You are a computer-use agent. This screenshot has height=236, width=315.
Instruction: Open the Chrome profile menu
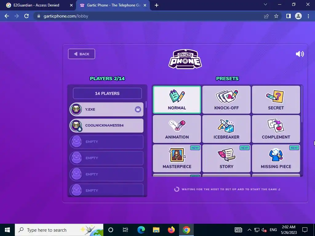click(298, 16)
